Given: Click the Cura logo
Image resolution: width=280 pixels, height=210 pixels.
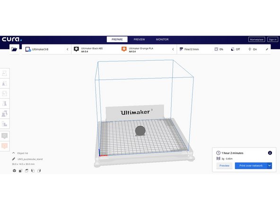Looking at the screenshot, I should (12, 39).
